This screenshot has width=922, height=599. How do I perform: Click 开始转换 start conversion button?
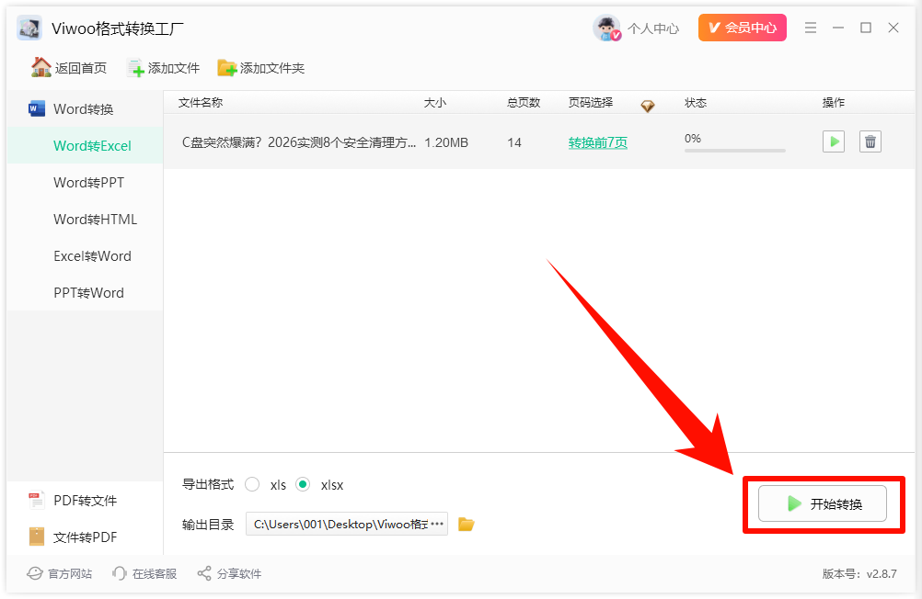pos(822,503)
